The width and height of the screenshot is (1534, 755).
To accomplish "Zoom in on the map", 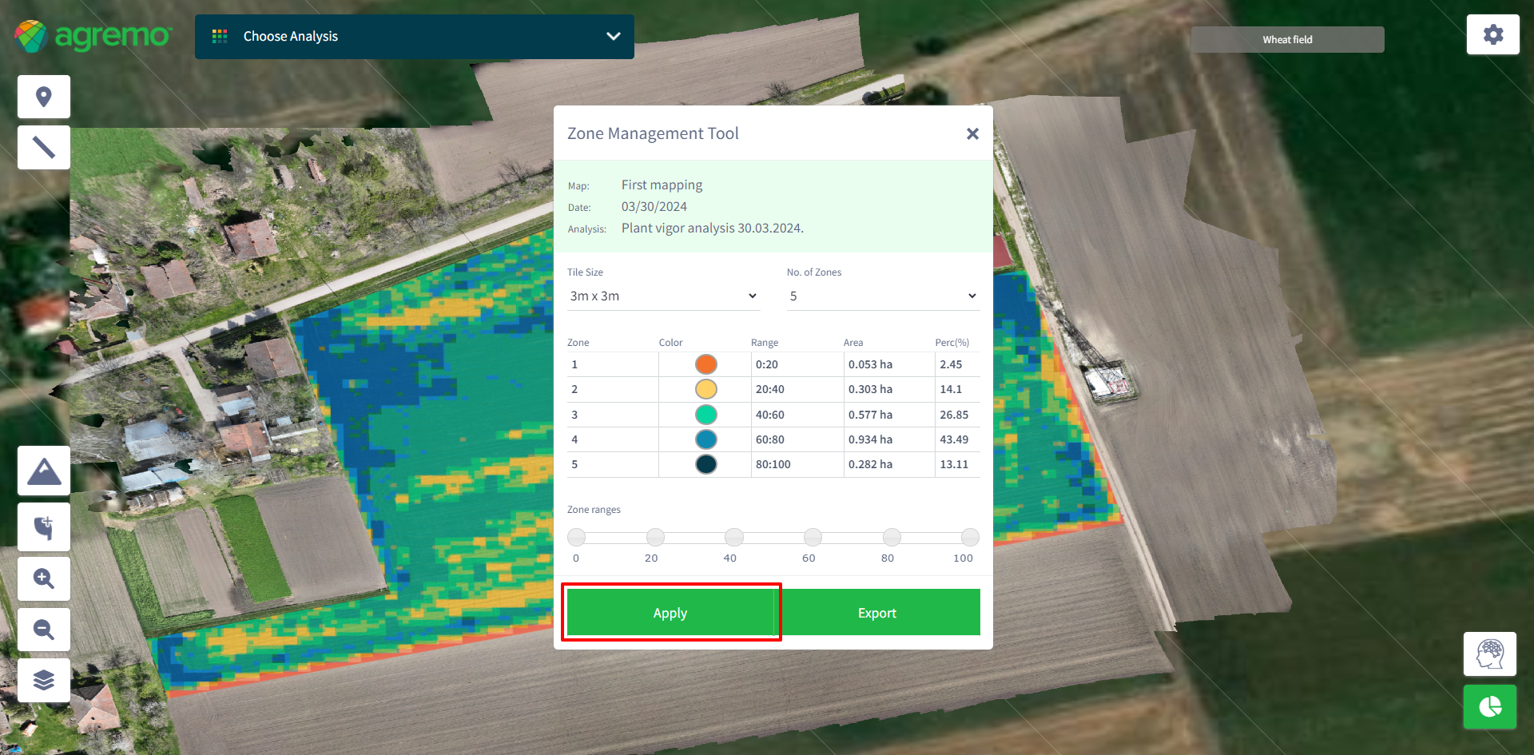I will (x=44, y=578).
